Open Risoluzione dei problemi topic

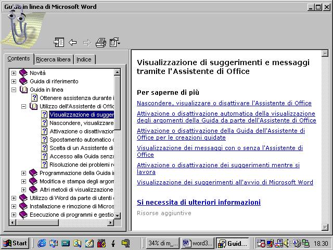[x=82, y=165]
